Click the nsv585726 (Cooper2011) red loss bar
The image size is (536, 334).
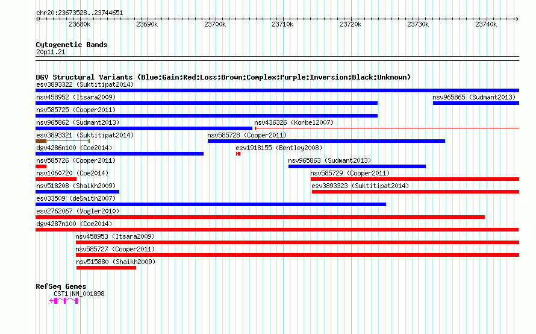(41, 166)
